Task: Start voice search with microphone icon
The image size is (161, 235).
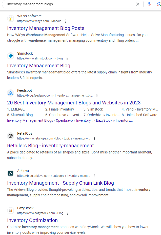Action: tap(149, 4)
